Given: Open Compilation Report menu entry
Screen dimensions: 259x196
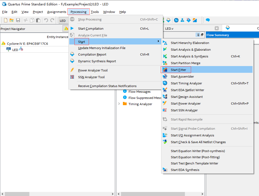Looking at the screenshot, I should [x=115, y=54].
